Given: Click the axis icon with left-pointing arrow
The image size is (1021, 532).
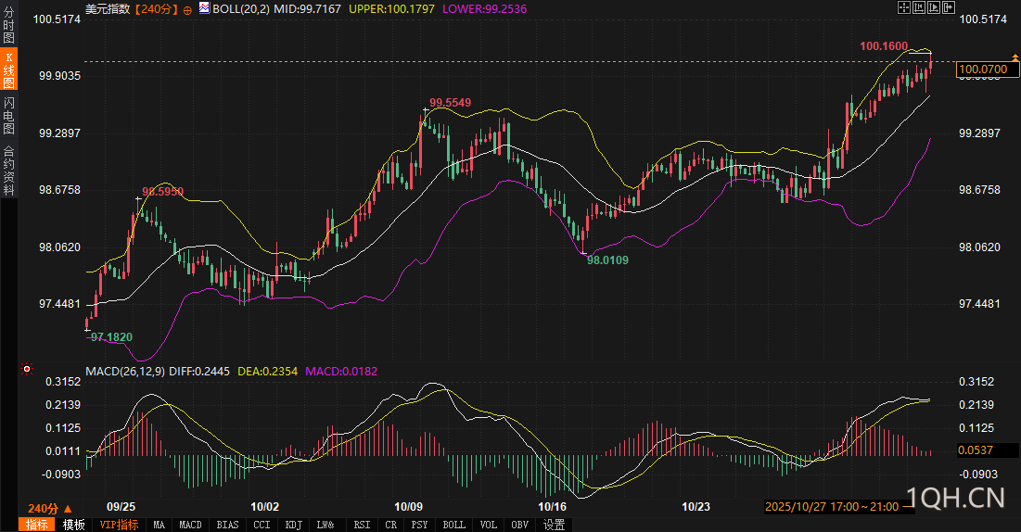Looking at the screenshot, I should [919, 7].
